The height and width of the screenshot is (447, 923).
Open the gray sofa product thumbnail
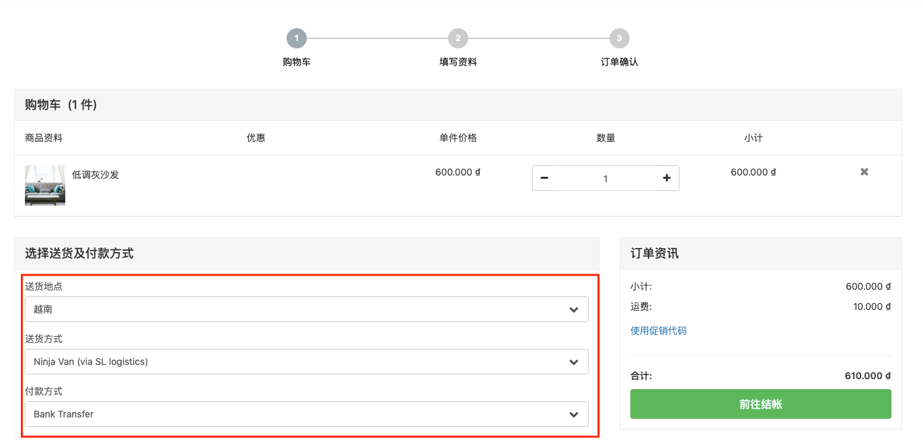(x=45, y=186)
